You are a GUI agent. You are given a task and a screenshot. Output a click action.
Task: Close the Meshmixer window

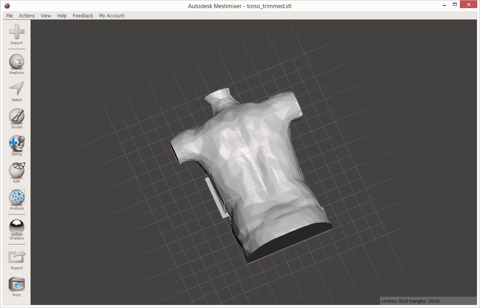pyautogui.click(x=468, y=5)
